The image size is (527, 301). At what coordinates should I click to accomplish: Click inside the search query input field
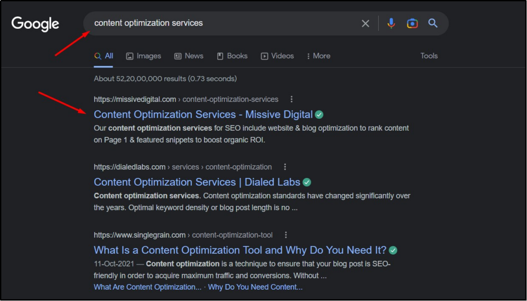click(221, 23)
